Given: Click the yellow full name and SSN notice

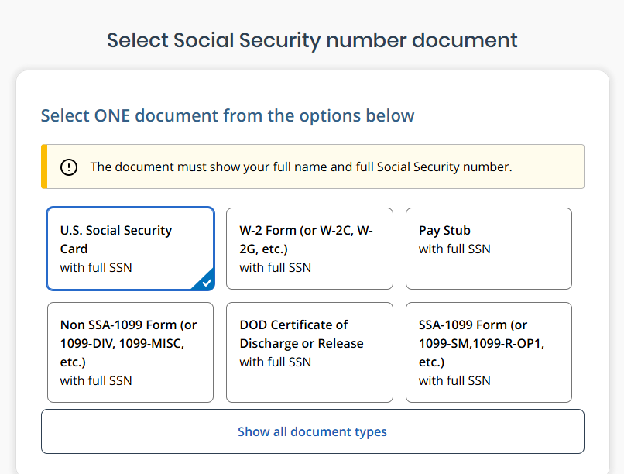Looking at the screenshot, I should (x=313, y=167).
